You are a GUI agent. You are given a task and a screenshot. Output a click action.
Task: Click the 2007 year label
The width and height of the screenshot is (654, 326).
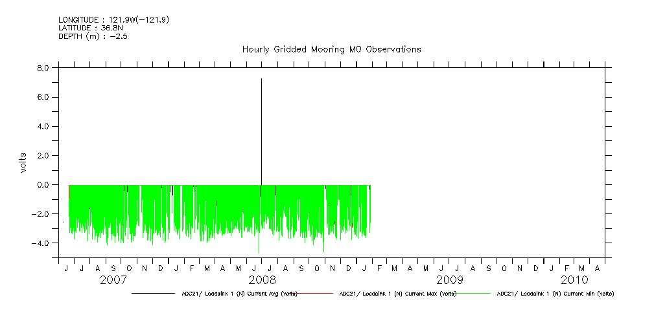tap(113, 280)
